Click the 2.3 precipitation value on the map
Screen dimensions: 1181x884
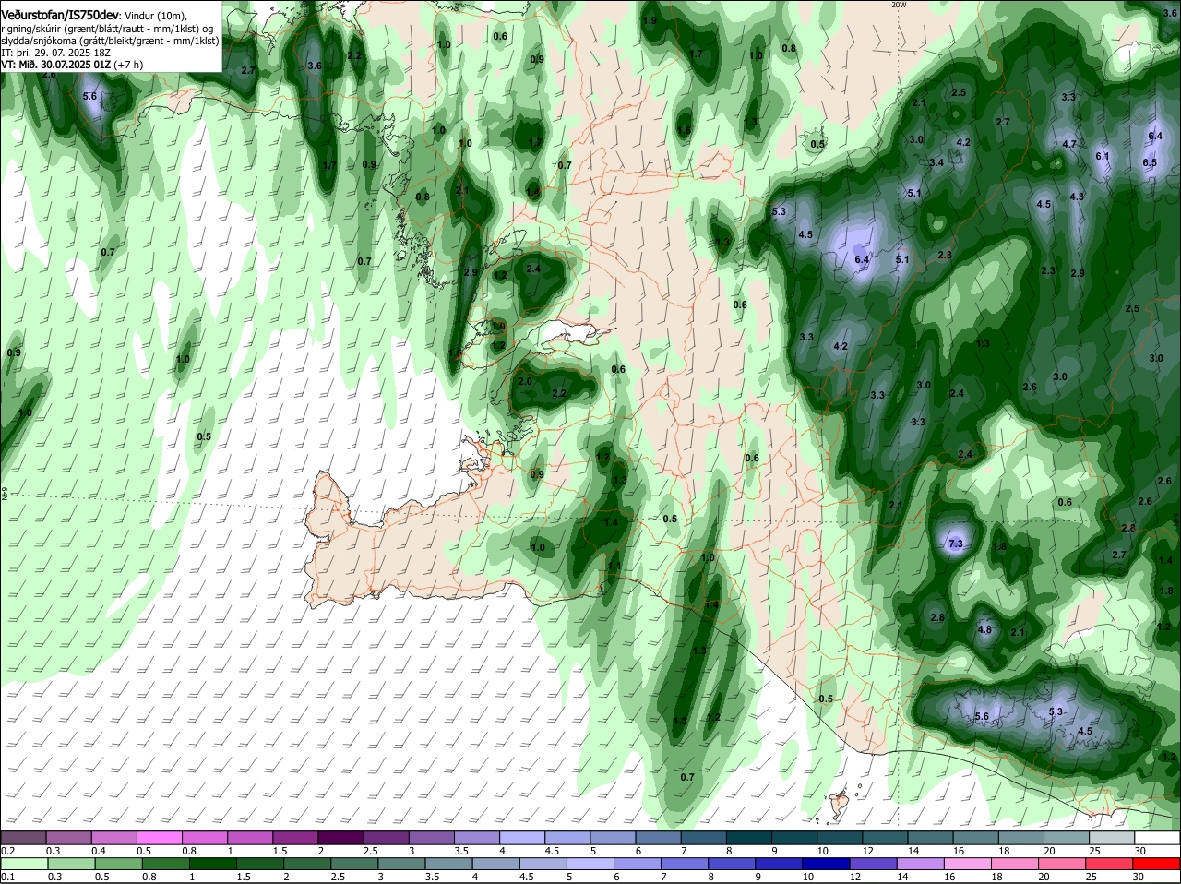(x=1048, y=270)
